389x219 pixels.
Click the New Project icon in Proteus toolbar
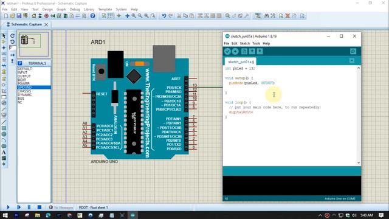[6, 16]
